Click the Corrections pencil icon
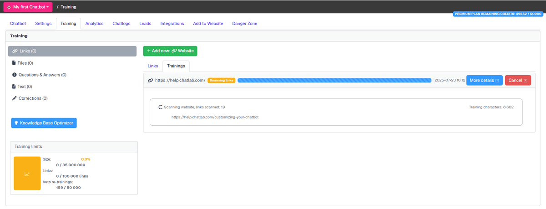The height and width of the screenshot is (209, 546). click(x=14, y=98)
